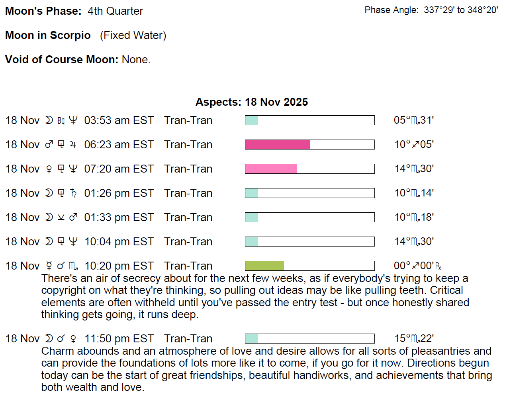
Task: Click the "Aspects: 18 Nov 2025" heading
Action: point(251,102)
